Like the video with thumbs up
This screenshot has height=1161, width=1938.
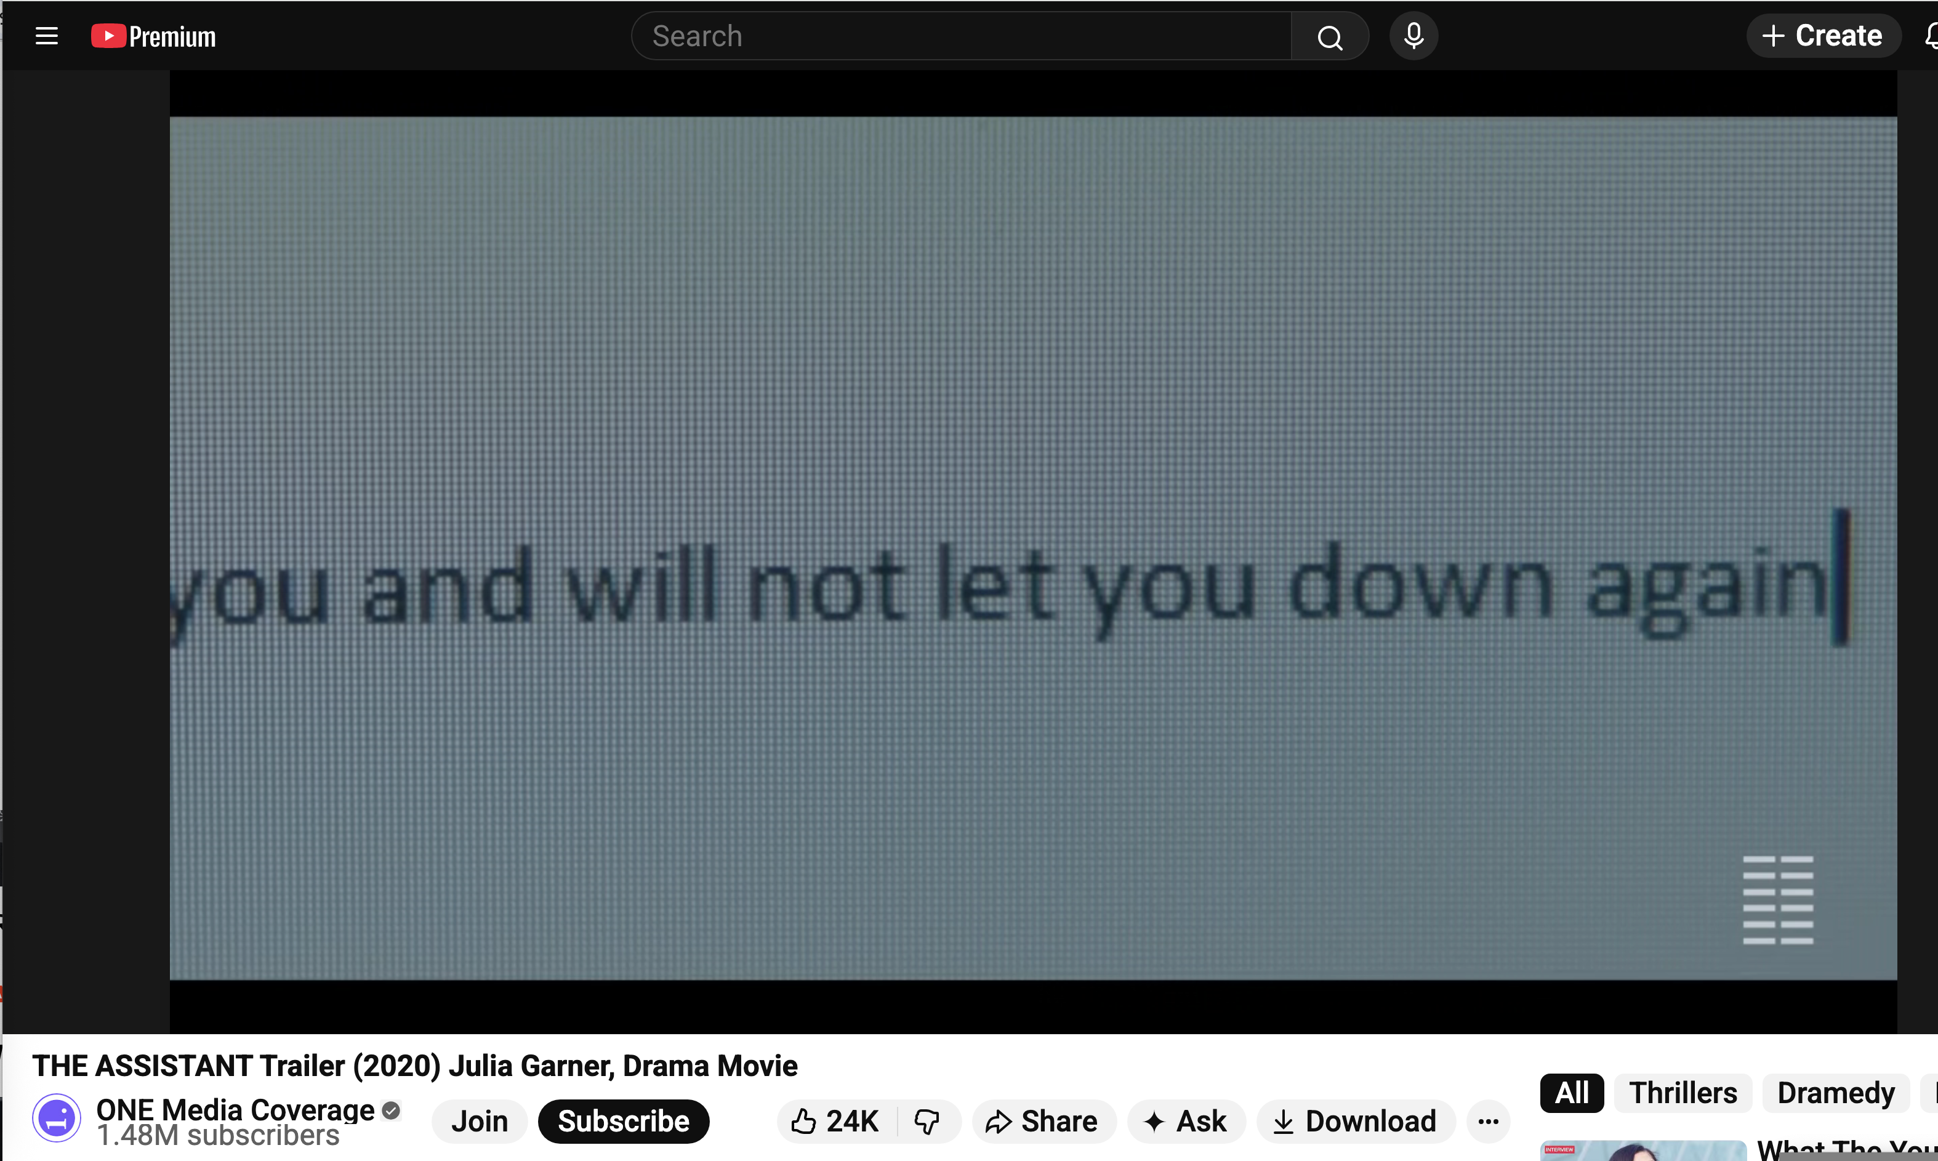point(835,1121)
